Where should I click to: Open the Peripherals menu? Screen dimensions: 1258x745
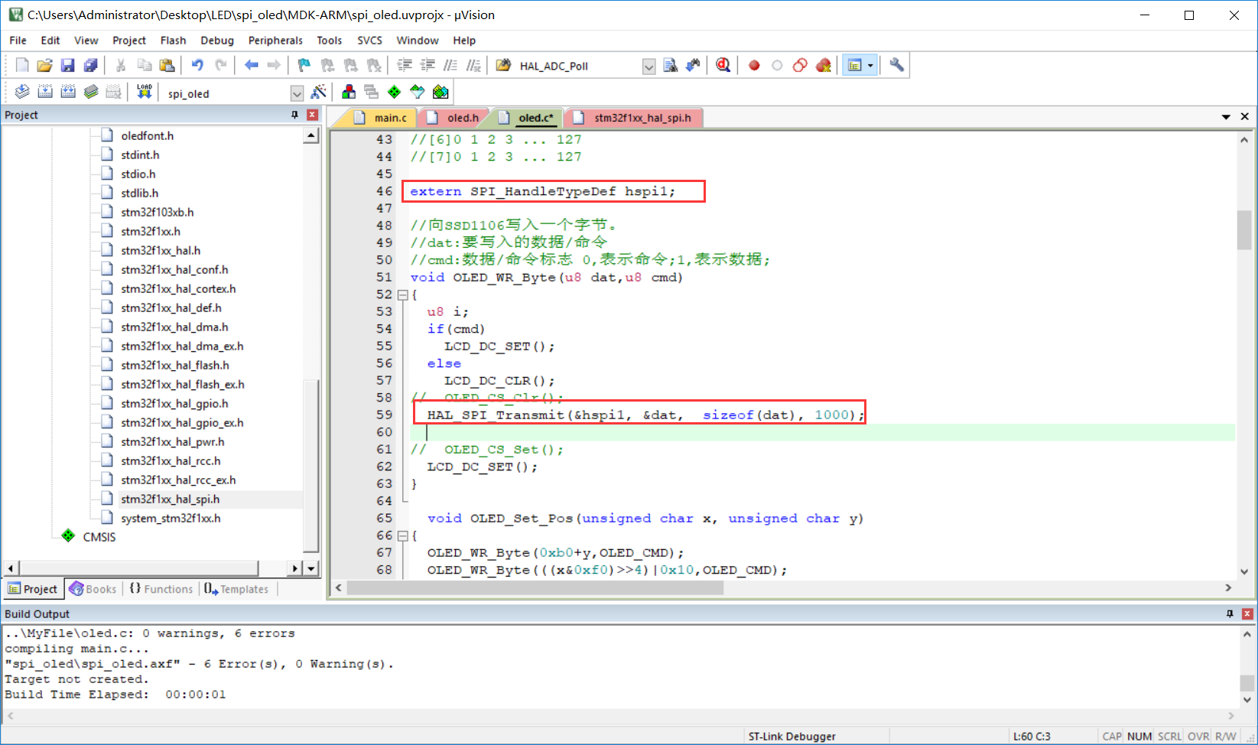(275, 41)
